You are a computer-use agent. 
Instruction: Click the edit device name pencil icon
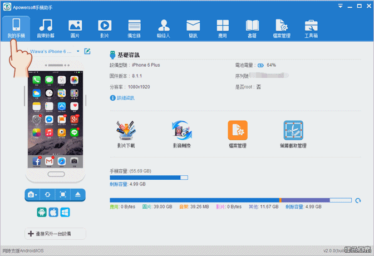click(x=87, y=51)
